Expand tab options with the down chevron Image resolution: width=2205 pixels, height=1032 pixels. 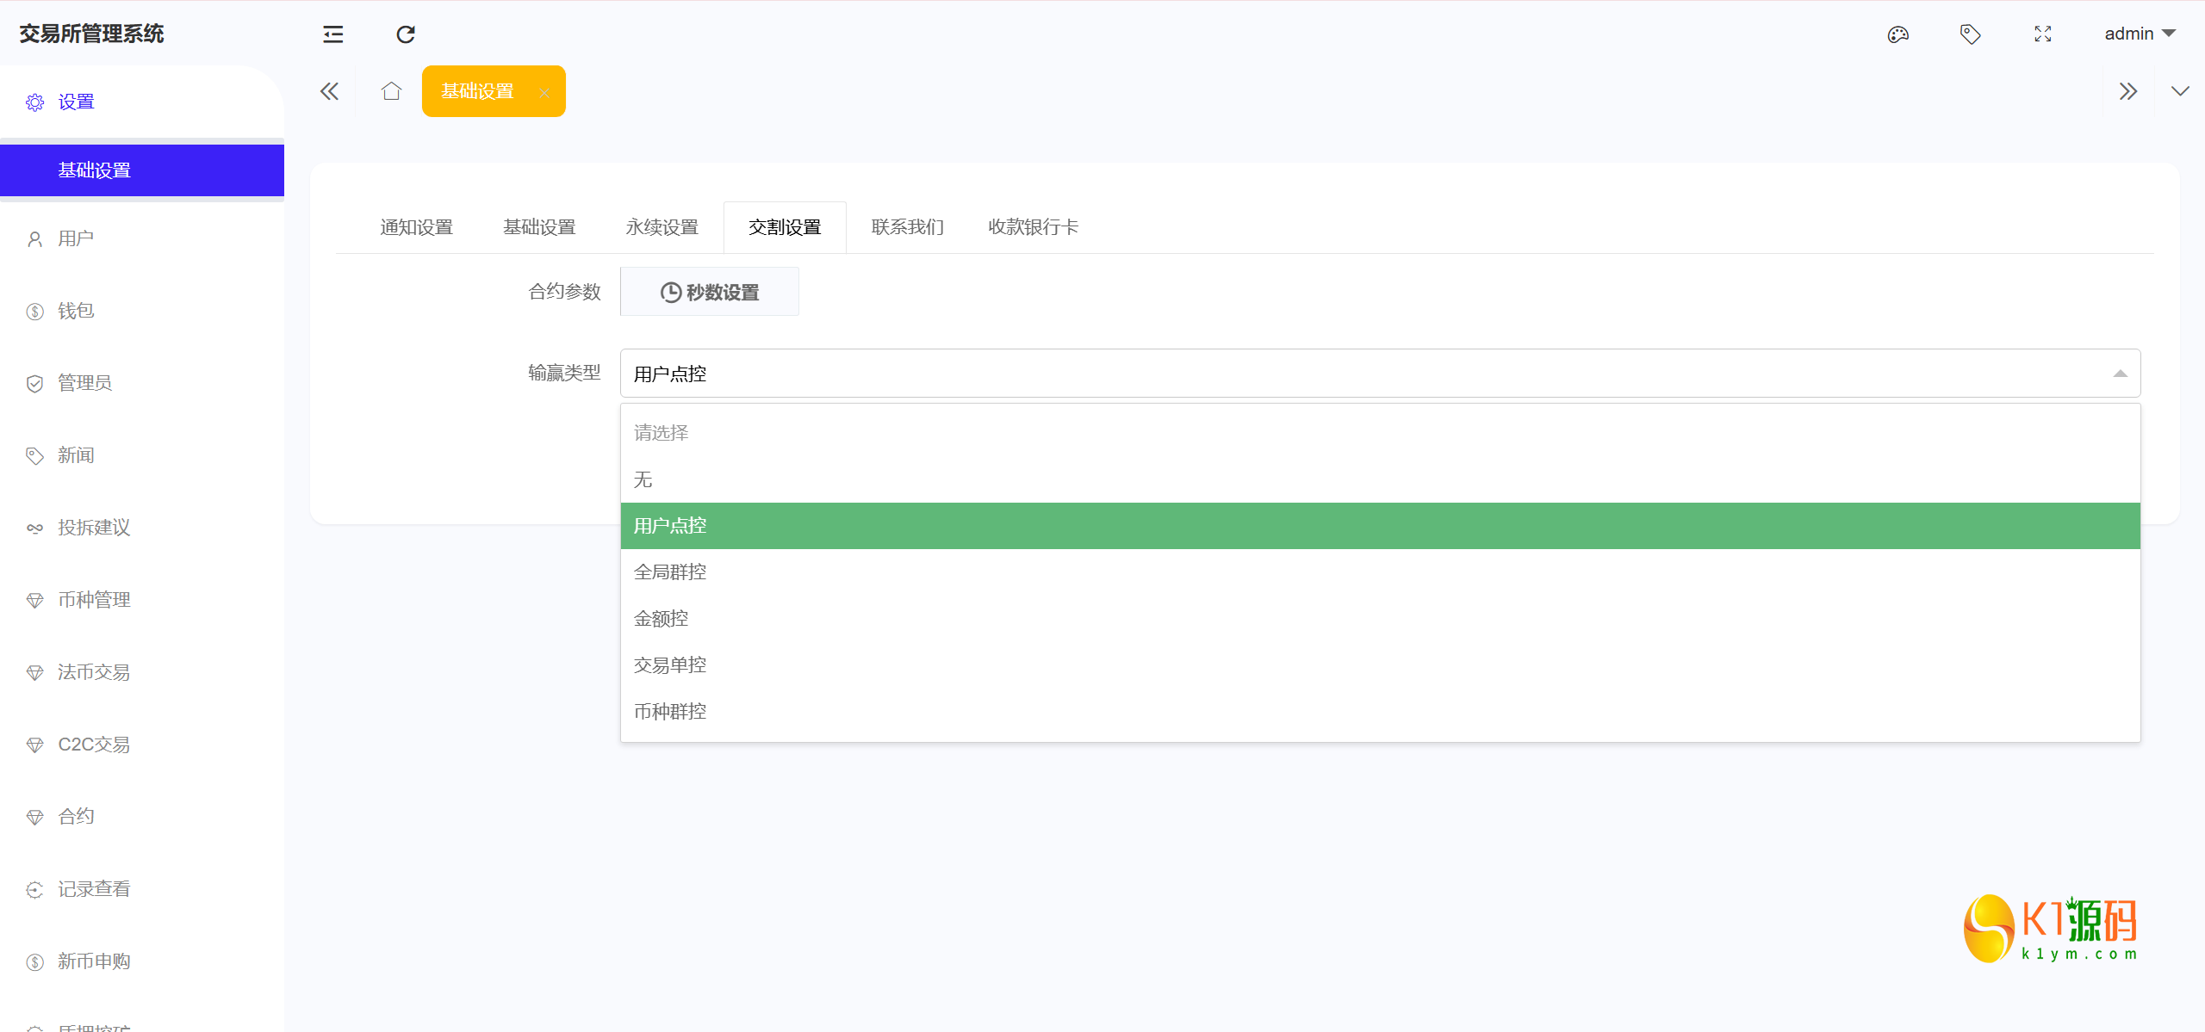tap(2180, 90)
